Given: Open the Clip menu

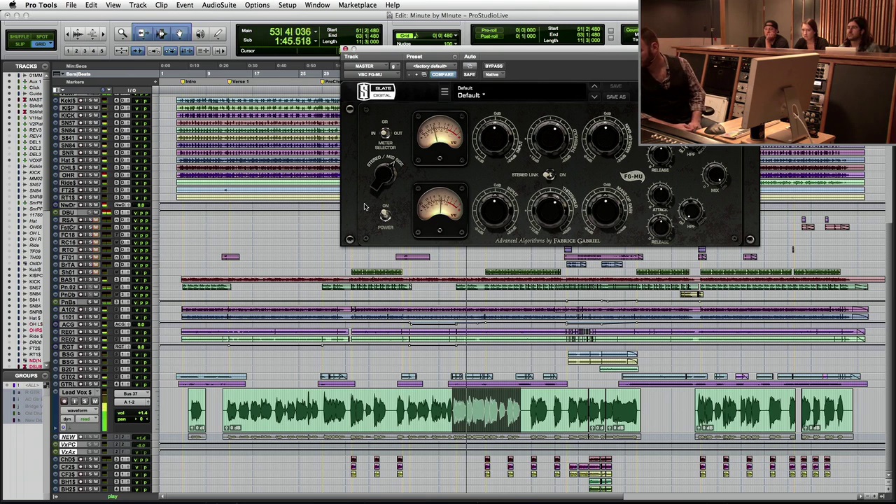Looking at the screenshot, I should pos(161,5).
